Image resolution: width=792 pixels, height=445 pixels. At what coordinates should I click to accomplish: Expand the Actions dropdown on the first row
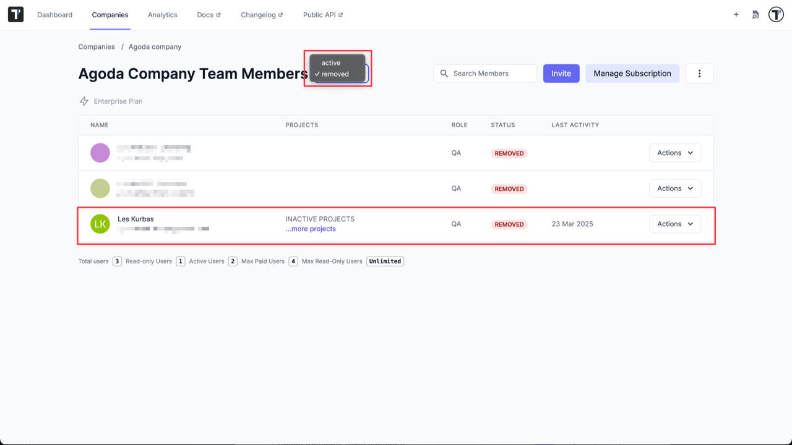click(x=674, y=153)
